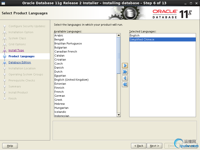Select Bengali in available languages
Image resolution: width=200 pixels, height=150 pixels.
coord(85,40)
